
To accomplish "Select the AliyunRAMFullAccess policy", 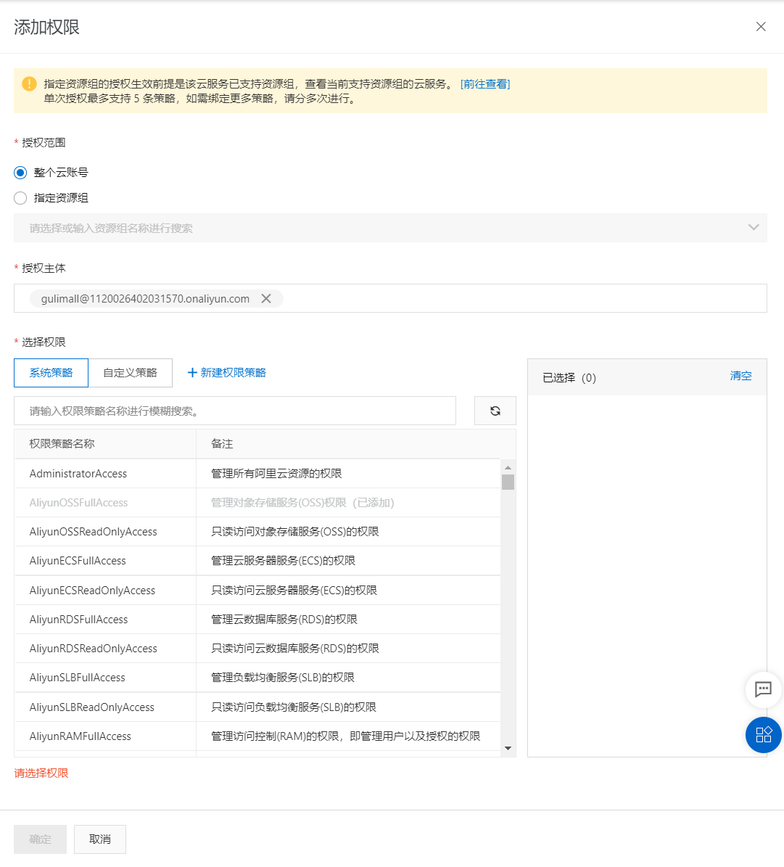I will pyautogui.click(x=257, y=736).
